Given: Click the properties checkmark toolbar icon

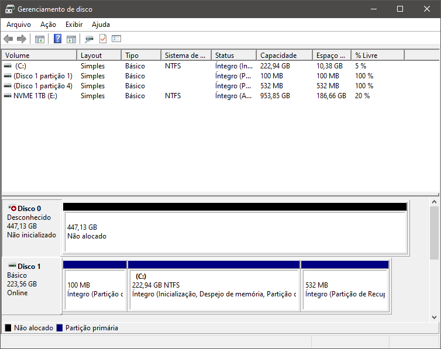Looking at the screenshot, I should pos(103,39).
